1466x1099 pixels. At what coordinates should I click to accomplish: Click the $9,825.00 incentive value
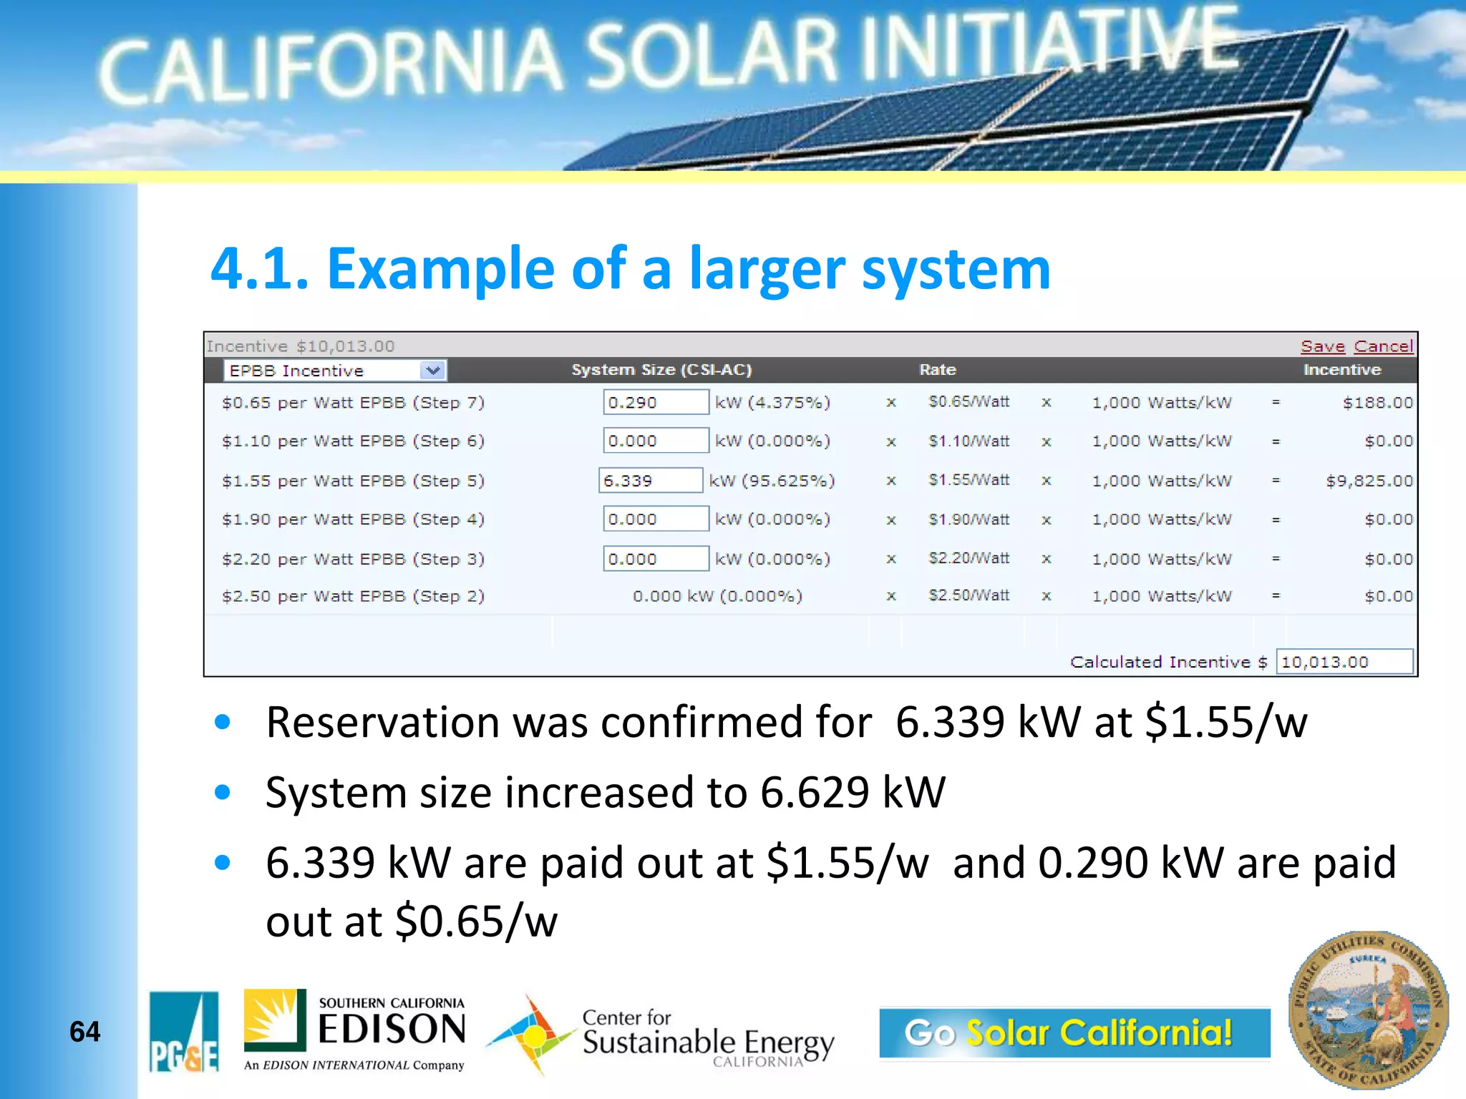tap(1369, 481)
